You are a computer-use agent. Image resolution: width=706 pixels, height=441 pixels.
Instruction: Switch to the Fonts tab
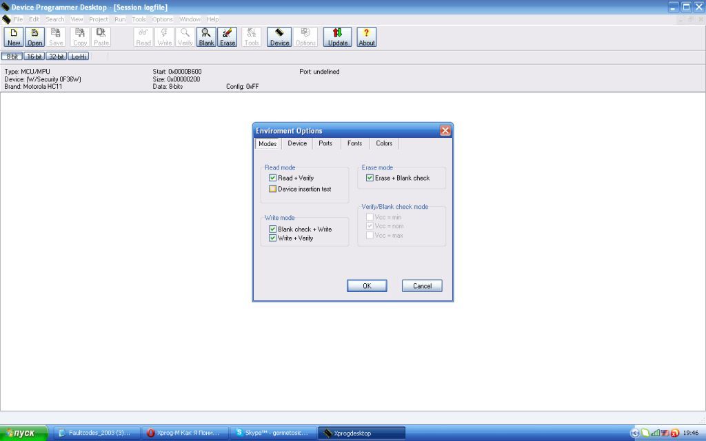click(355, 143)
